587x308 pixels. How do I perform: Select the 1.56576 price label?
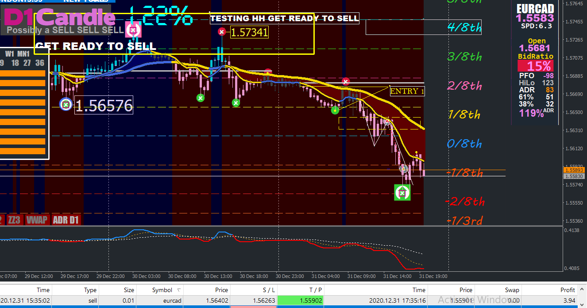tap(104, 105)
